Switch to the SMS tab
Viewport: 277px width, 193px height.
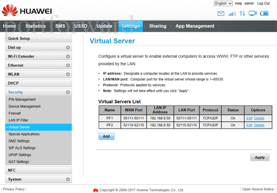pyautogui.click(x=60, y=26)
